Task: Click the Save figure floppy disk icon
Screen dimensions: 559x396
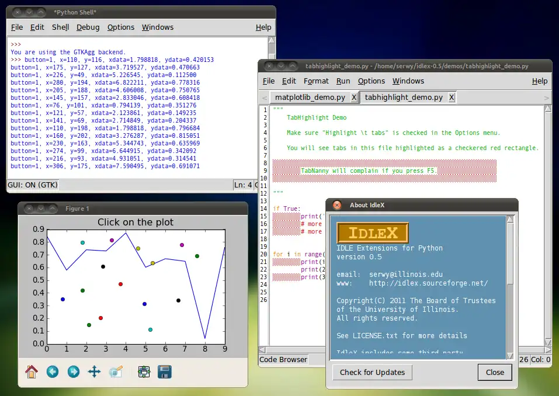Action: pyautogui.click(x=165, y=372)
